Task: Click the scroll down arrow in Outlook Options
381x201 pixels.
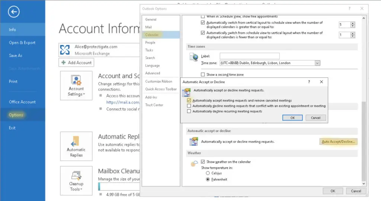Action: click(x=364, y=184)
